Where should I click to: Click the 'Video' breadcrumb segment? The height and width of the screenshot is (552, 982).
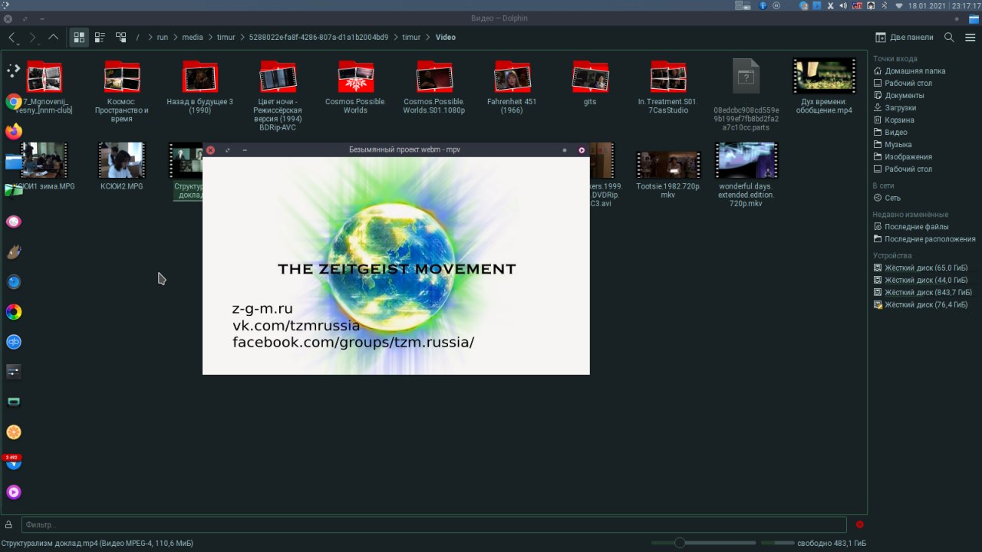[446, 37]
